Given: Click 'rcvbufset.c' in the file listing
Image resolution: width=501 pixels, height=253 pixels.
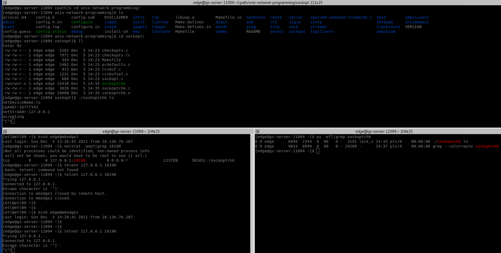Looking at the screenshot, I should tap(115, 74).
